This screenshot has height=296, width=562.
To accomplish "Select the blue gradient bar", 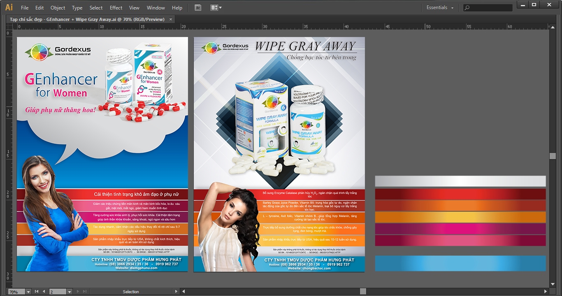I will 460,264.
